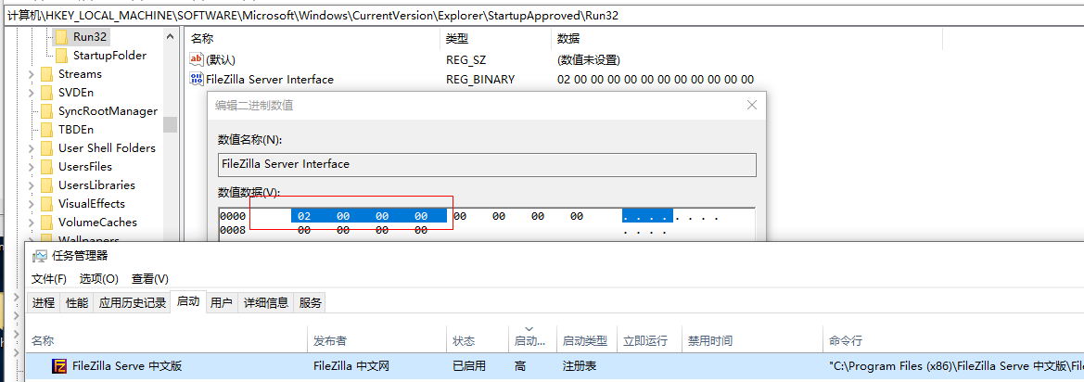
Task: Click the registry path address bar
Action: point(542,15)
